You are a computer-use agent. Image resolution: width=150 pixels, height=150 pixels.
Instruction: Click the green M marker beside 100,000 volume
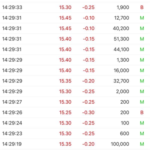click(x=142, y=144)
